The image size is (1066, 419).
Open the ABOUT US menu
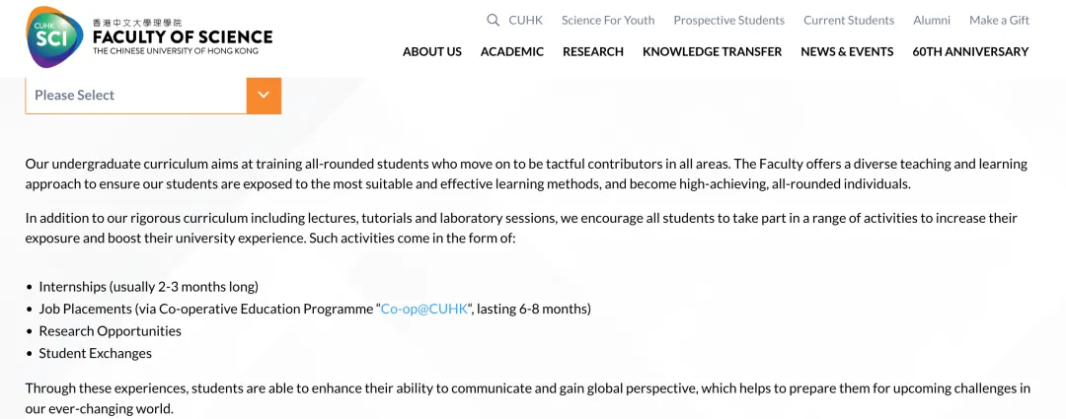pyautogui.click(x=431, y=51)
